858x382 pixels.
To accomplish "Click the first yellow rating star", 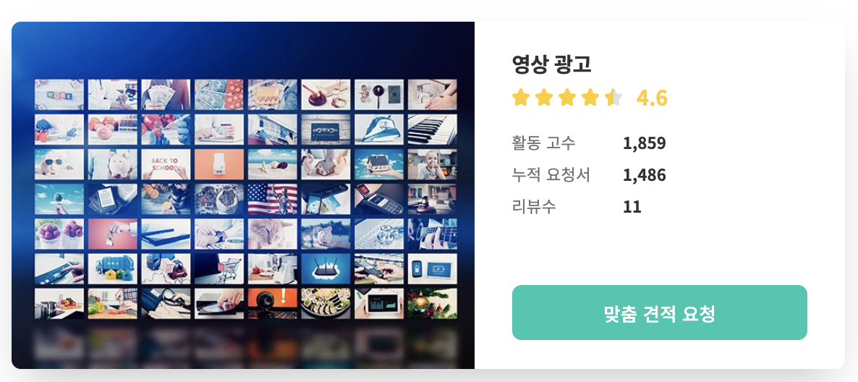I will click(520, 98).
